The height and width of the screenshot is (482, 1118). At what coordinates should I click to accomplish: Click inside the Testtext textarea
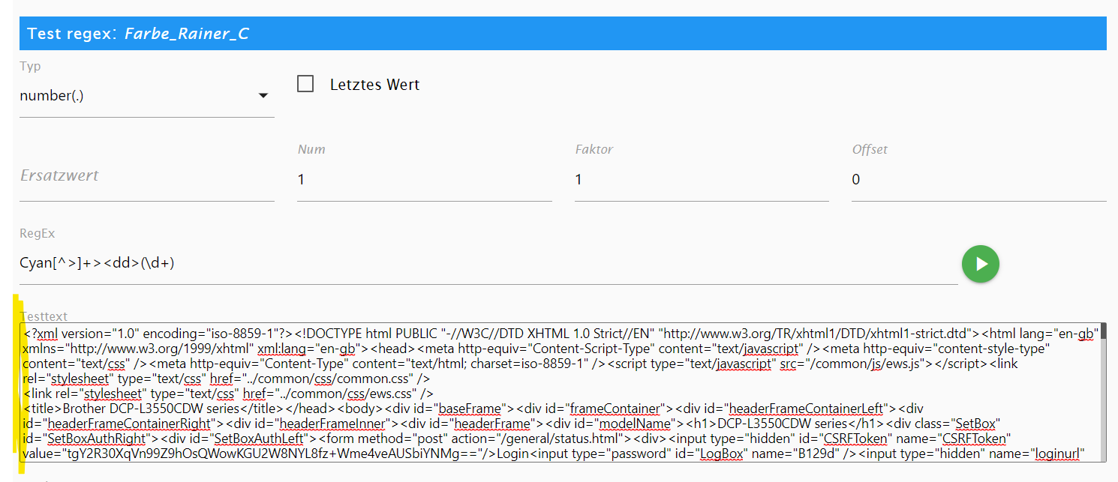tap(560, 392)
